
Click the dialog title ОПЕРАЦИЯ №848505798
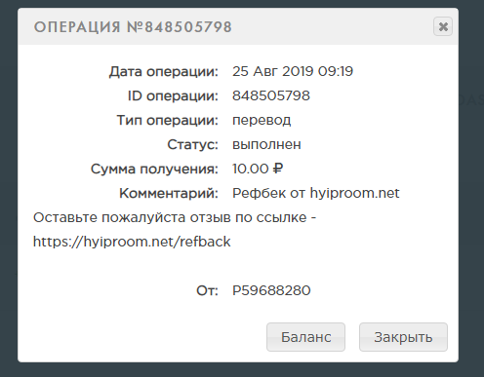click(x=133, y=27)
